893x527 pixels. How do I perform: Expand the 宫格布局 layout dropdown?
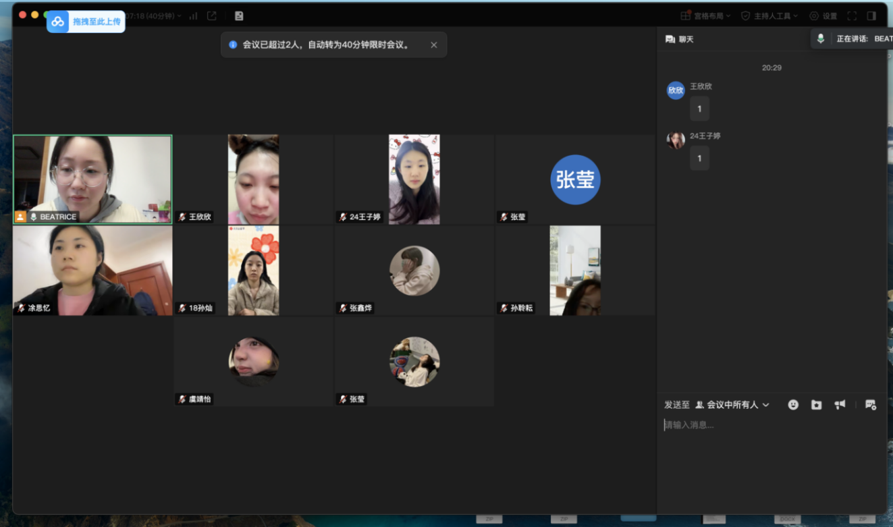coord(706,16)
